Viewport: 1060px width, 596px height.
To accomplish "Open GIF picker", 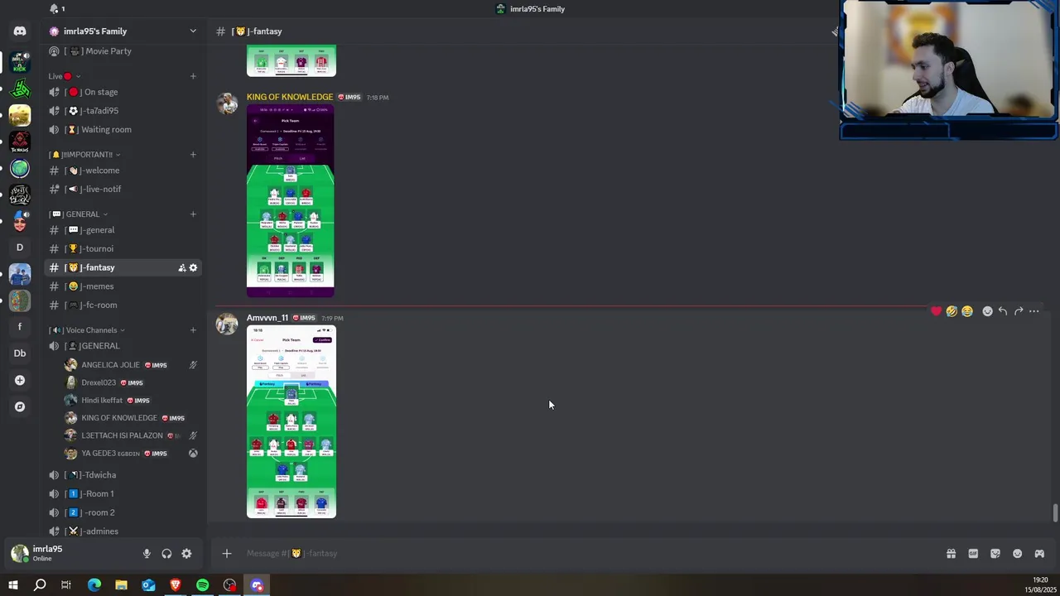I will 973,554.
